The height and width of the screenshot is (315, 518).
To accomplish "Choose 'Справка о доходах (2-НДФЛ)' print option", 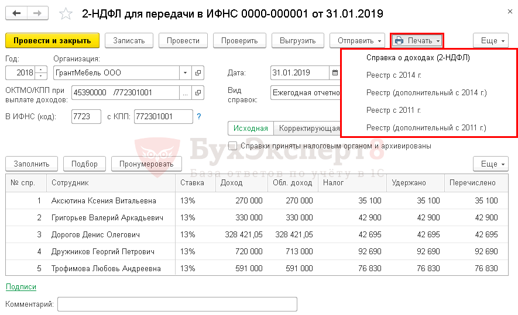I will (418, 58).
